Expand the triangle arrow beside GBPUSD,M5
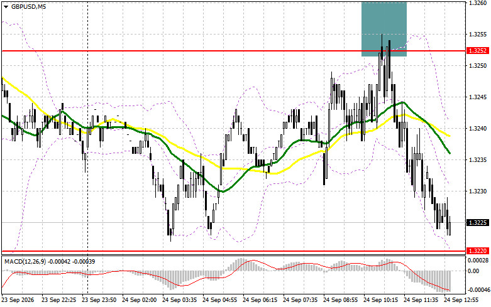The height and width of the screenshot is (307, 491). point(6,6)
